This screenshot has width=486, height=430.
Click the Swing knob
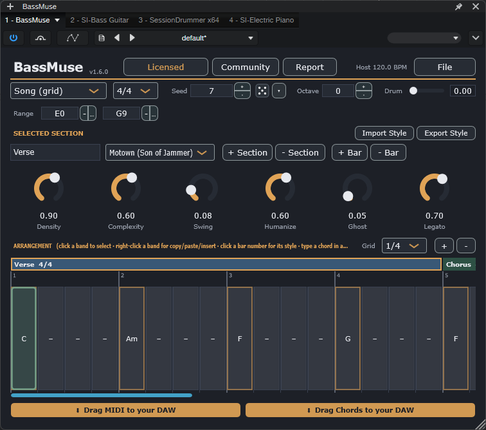click(203, 188)
